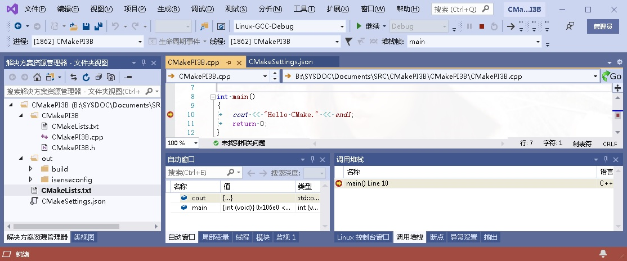This screenshot has width=627, height=261.
Task: Click the 管理员 button
Action: pyautogui.click(x=603, y=26)
